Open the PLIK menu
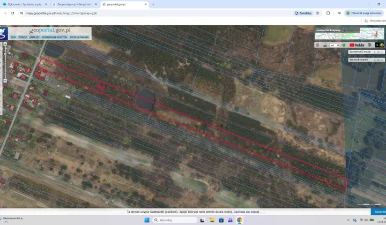Viewport: 386px width, 225px height. coord(13,37)
